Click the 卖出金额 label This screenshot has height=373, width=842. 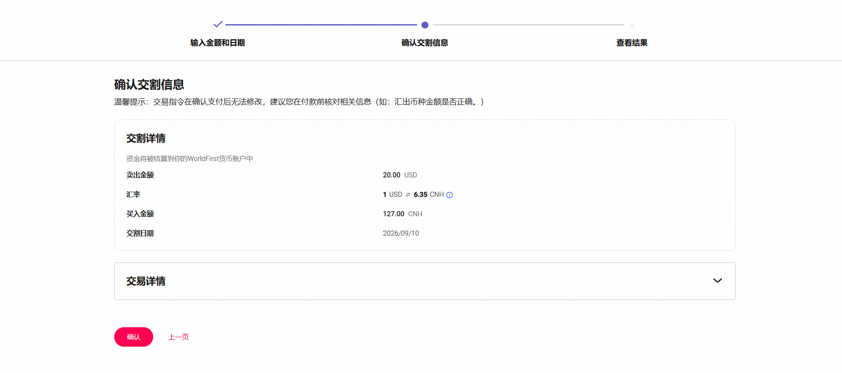coord(140,175)
